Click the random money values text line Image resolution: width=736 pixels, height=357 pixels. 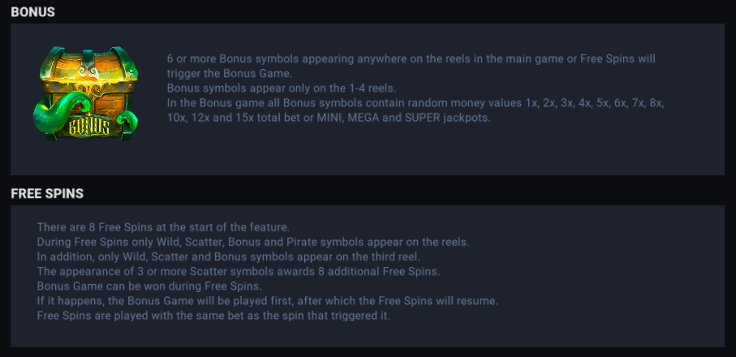tap(415, 102)
